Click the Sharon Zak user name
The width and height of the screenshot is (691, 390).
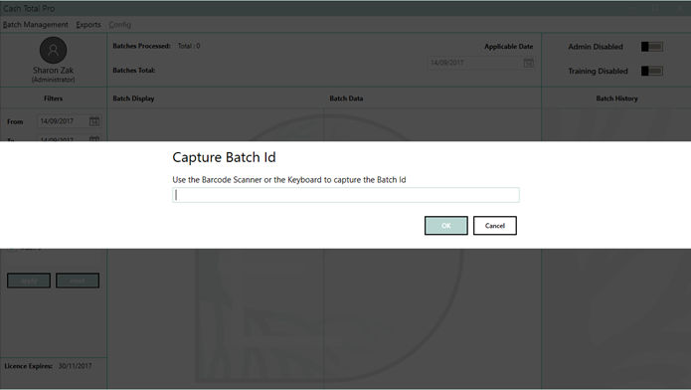pos(54,71)
